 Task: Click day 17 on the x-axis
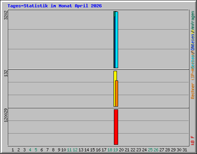coord(104,150)
